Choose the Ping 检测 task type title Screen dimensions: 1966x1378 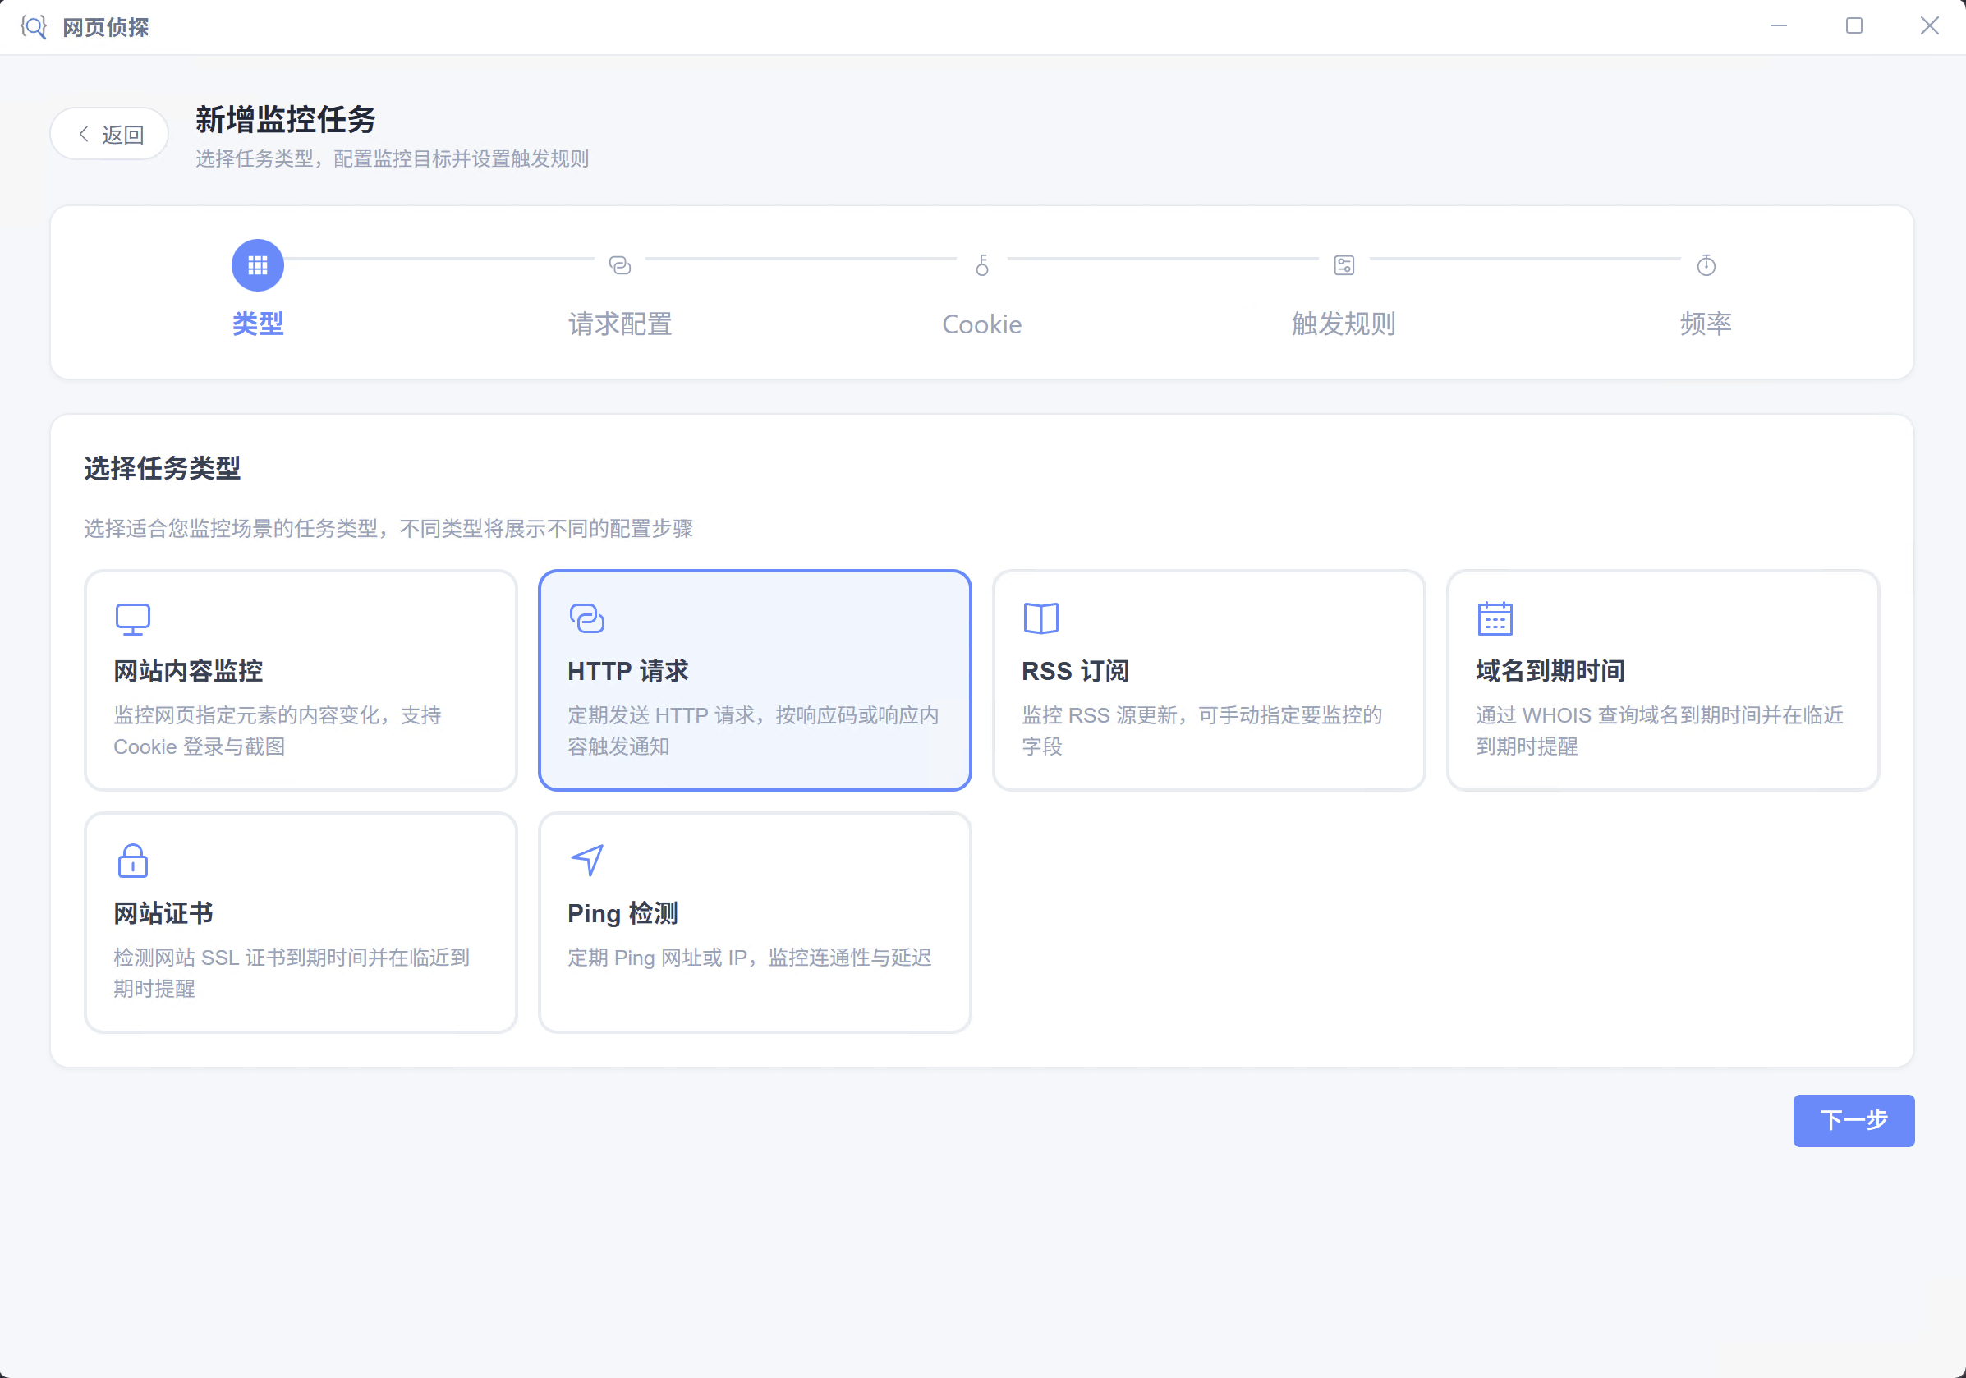(x=623, y=913)
